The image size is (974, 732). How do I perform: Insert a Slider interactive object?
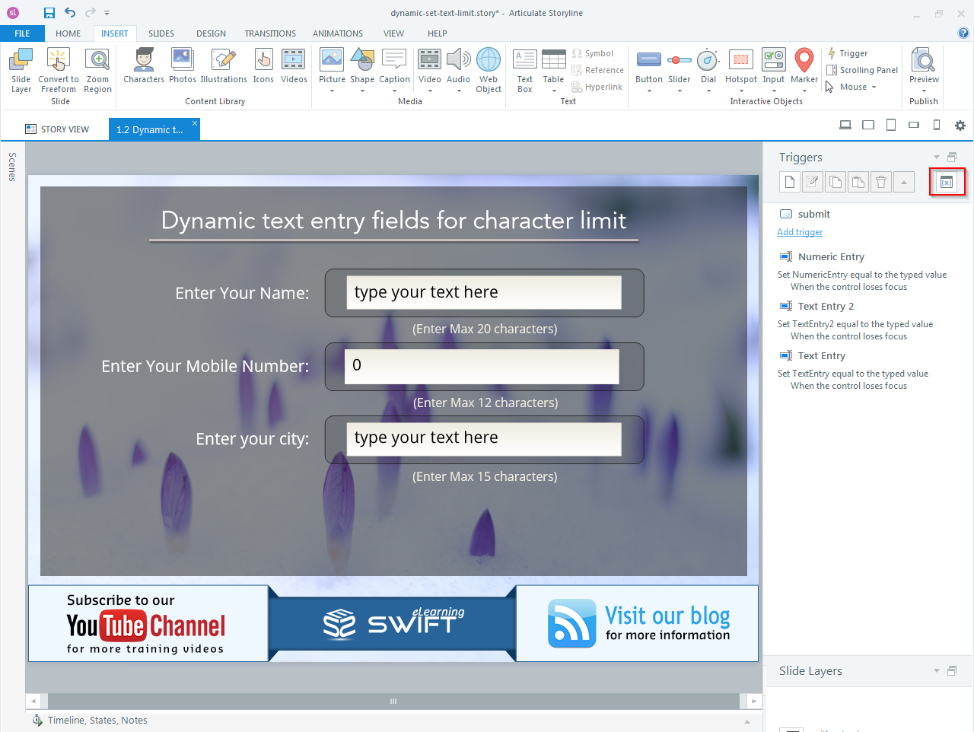(679, 67)
